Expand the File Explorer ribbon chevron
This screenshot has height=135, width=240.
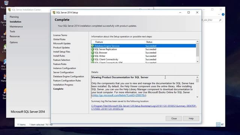(x=219, y=15)
